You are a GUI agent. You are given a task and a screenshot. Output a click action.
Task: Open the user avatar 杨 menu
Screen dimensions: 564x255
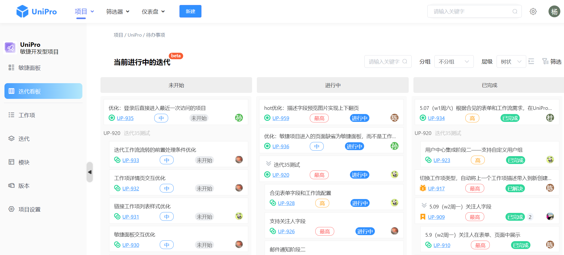click(554, 12)
